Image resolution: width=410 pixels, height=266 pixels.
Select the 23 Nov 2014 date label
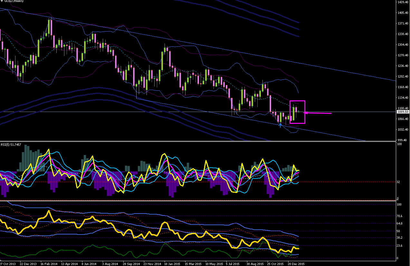(152, 263)
